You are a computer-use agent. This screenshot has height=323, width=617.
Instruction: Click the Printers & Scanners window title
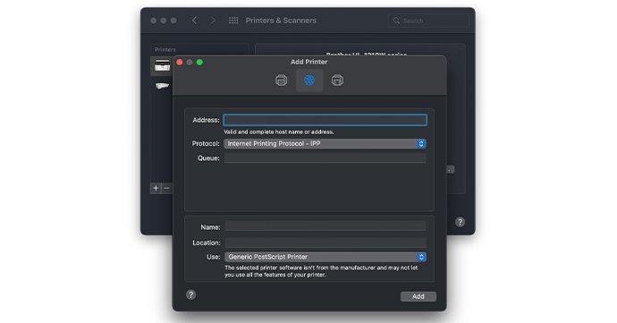point(281,20)
